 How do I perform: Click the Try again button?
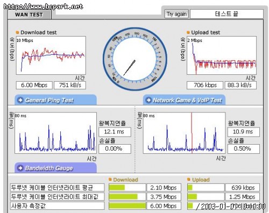point(176,14)
